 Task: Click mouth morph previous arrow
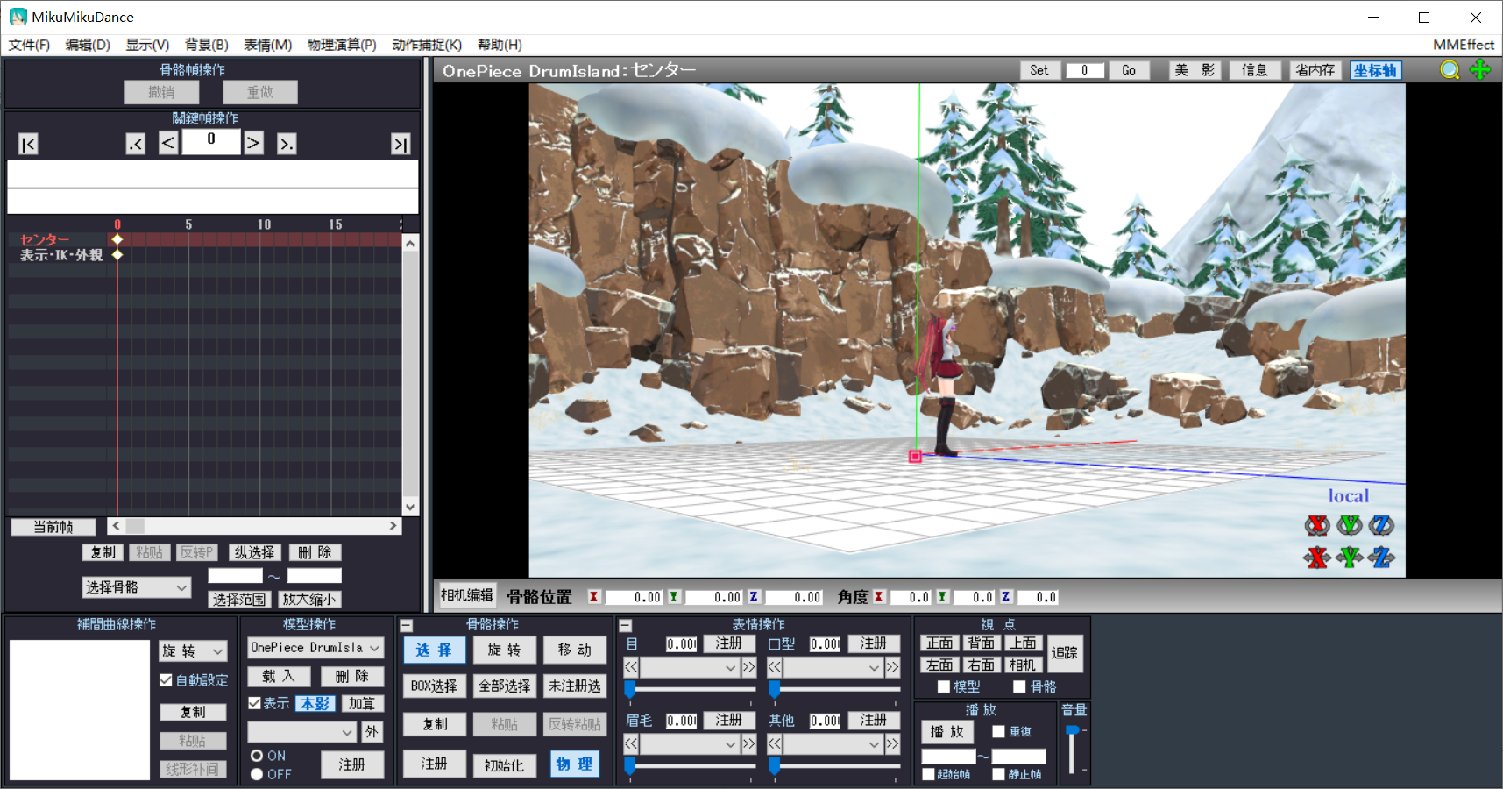(x=775, y=667)
